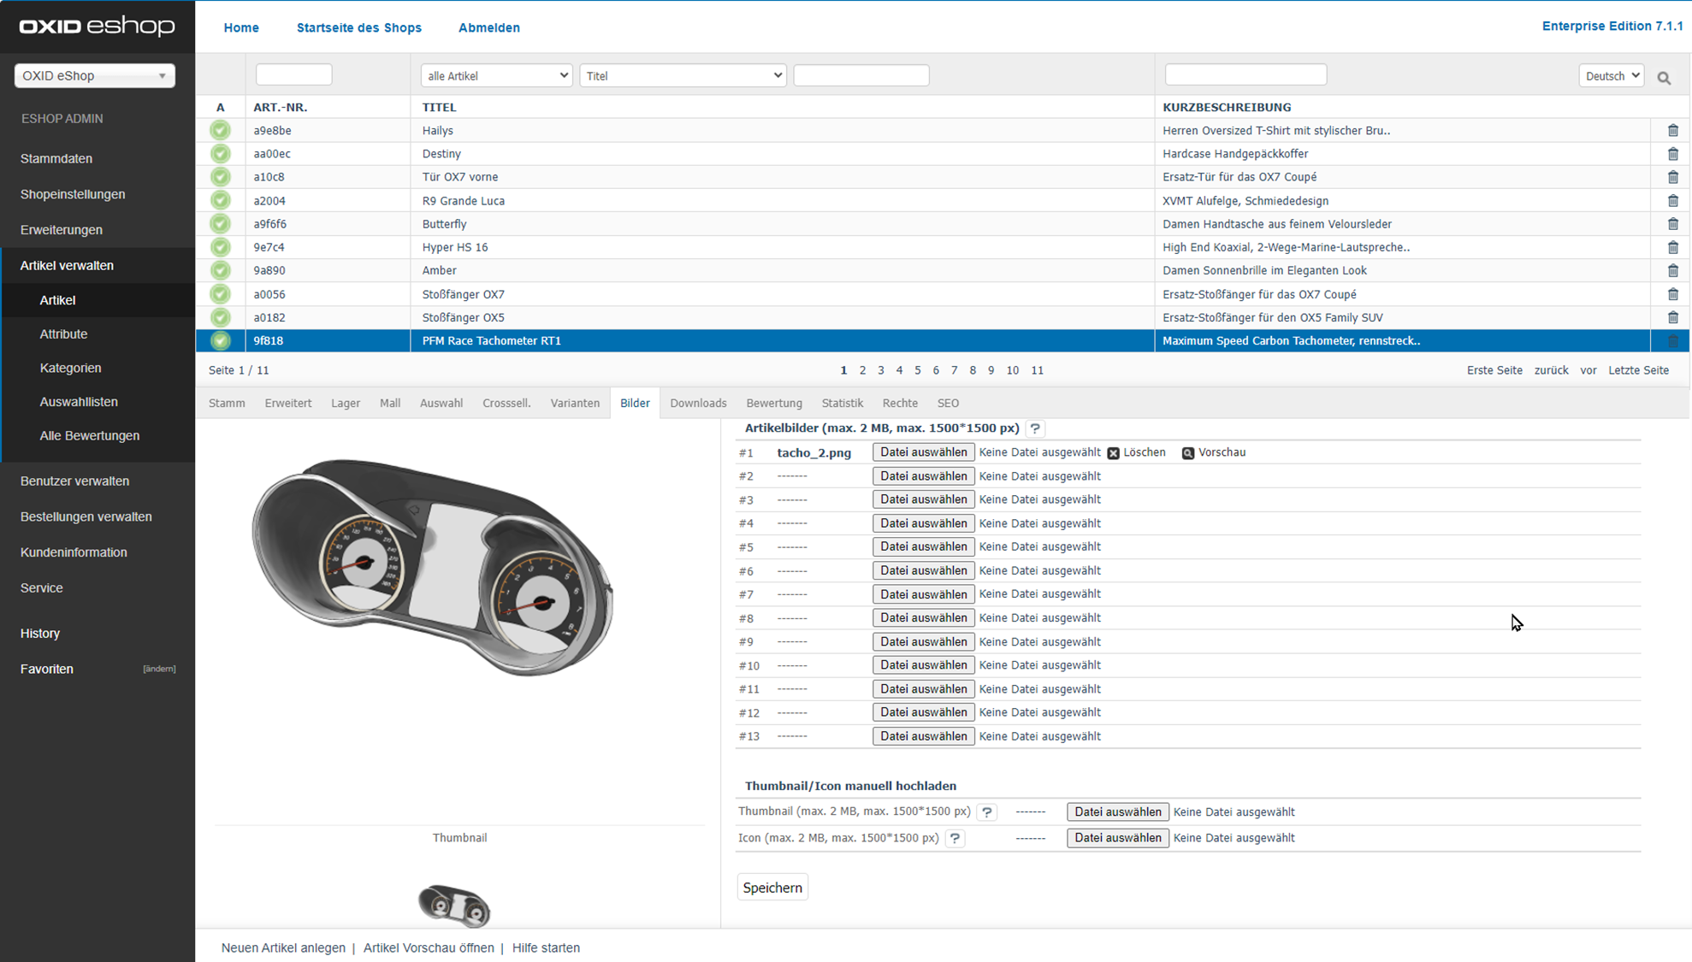Open the Titel search field dropdown

682,76
